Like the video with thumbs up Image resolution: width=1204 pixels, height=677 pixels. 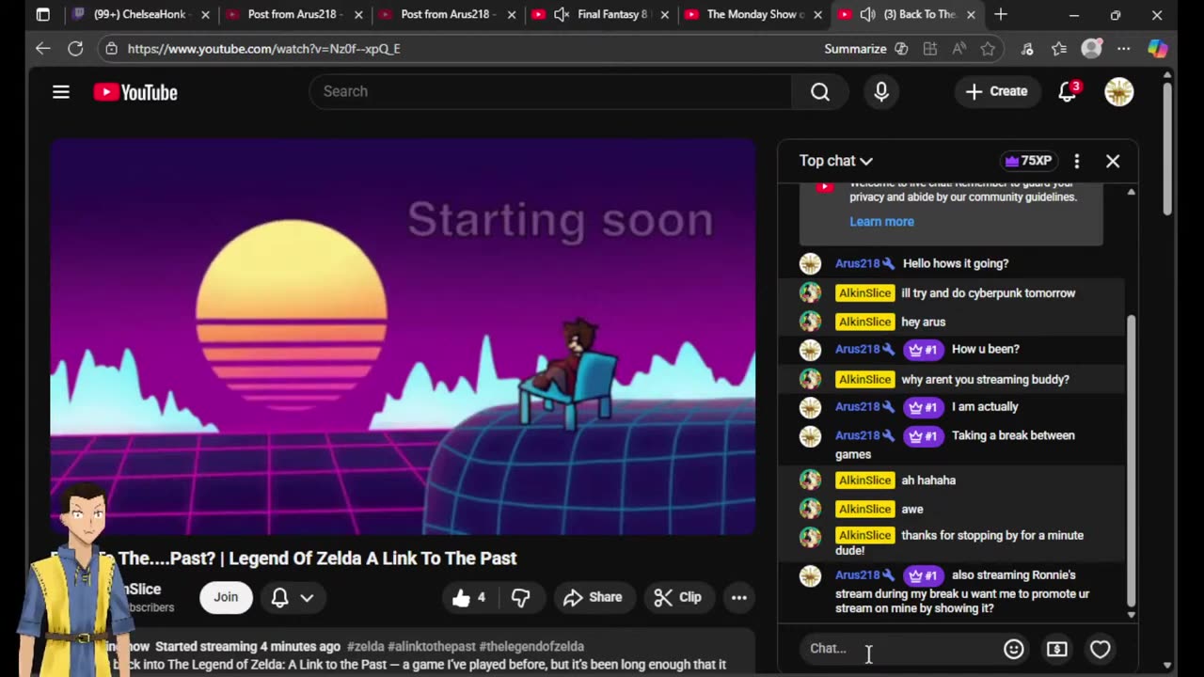pos(468,597)
